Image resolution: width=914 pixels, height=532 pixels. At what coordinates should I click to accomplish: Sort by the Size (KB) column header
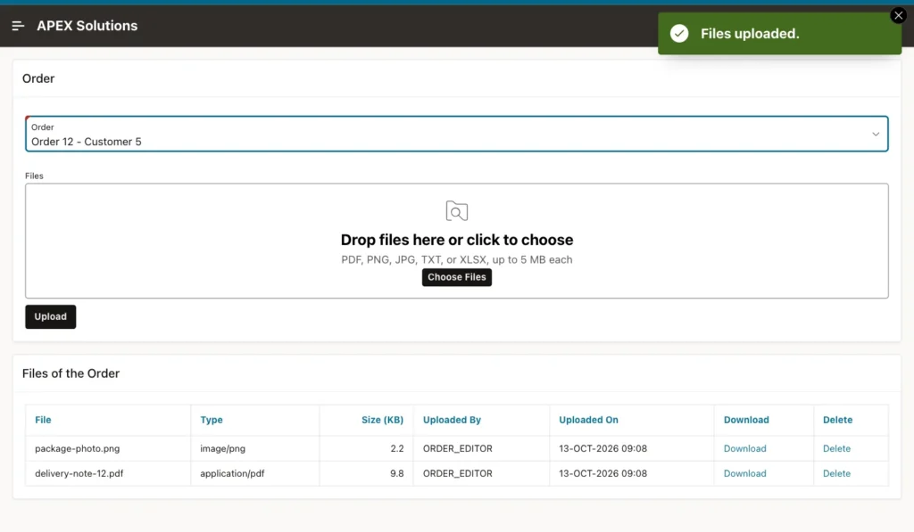click(382, 420)
